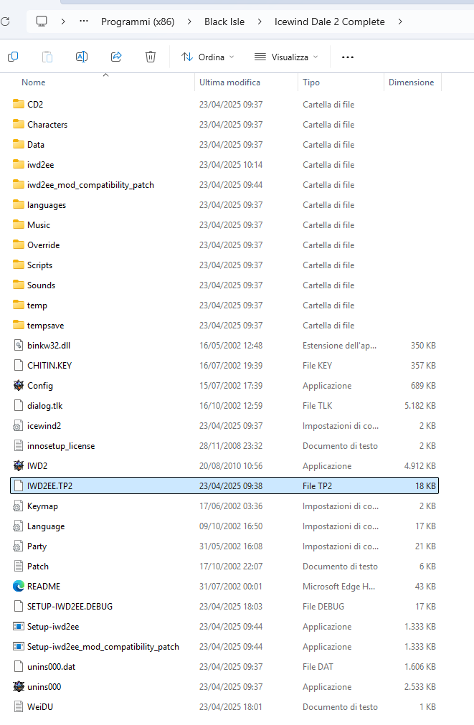Click the Paste clipboard icon
474x725 pixels.
tap(47, 57)
